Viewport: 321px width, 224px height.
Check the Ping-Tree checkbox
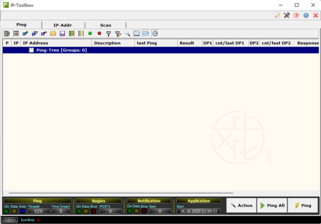pos(31,50)
